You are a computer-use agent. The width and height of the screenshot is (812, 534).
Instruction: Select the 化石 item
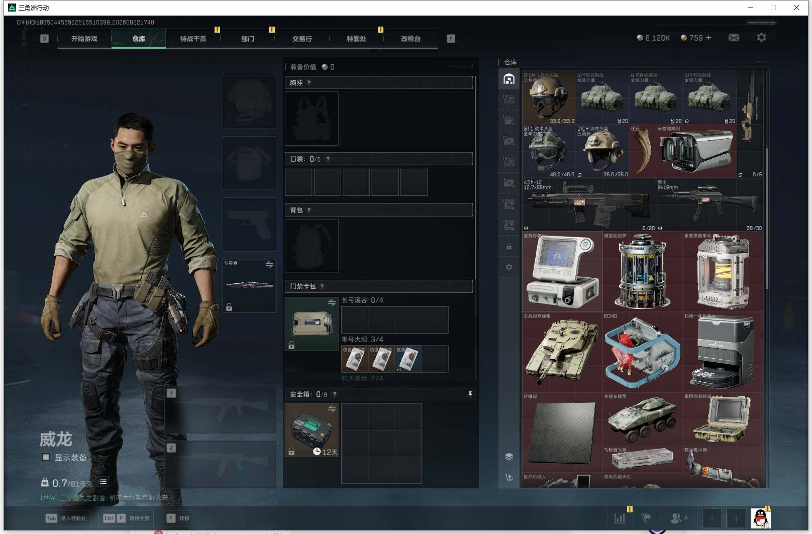[x=642, y=151]
